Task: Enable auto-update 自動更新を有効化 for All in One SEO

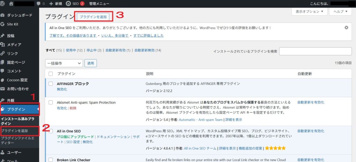Action: (x=311, y=131)
